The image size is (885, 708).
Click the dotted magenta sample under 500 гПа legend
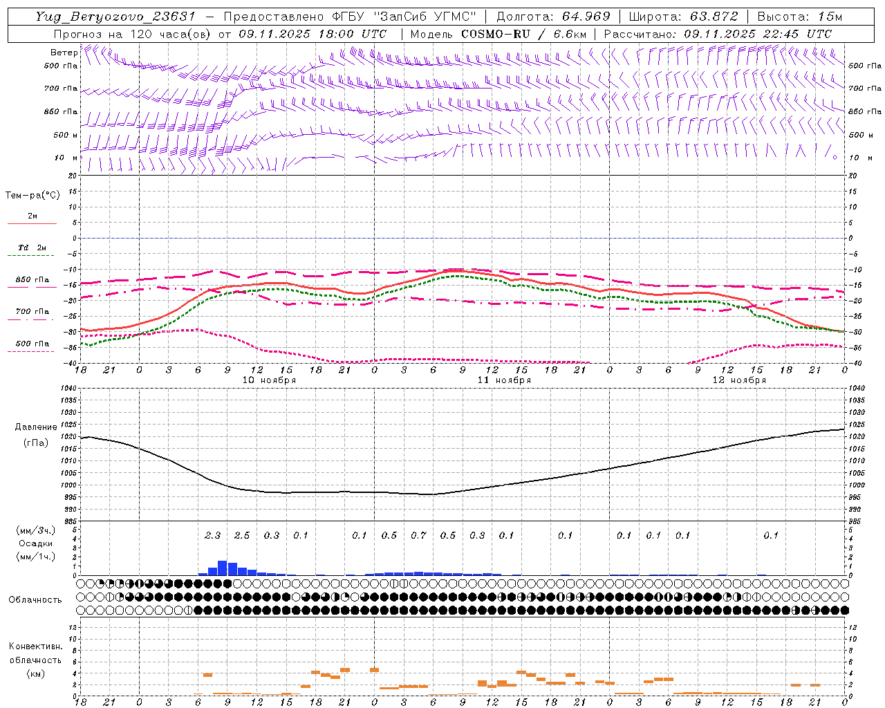click(x=31, y=351)
